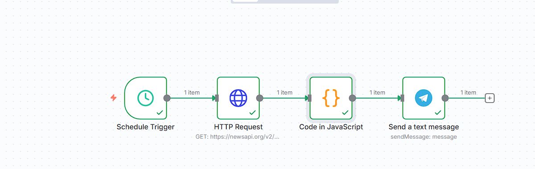Screen dimensions: 535x169
Task: Click the Code in JavaScript output connector
Action: point(352,98)
